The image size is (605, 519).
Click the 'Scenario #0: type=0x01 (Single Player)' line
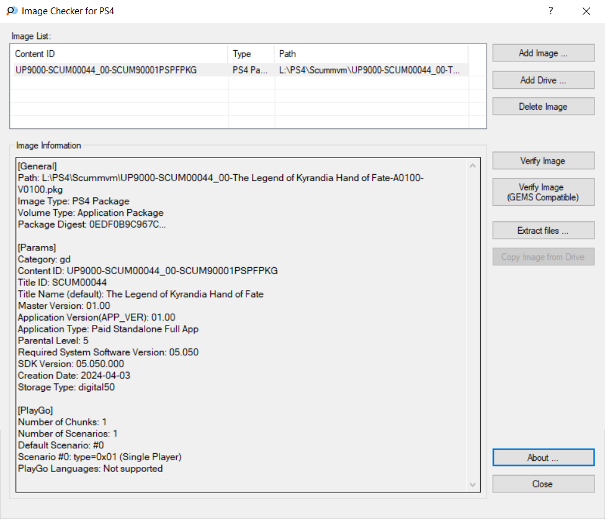100,456
